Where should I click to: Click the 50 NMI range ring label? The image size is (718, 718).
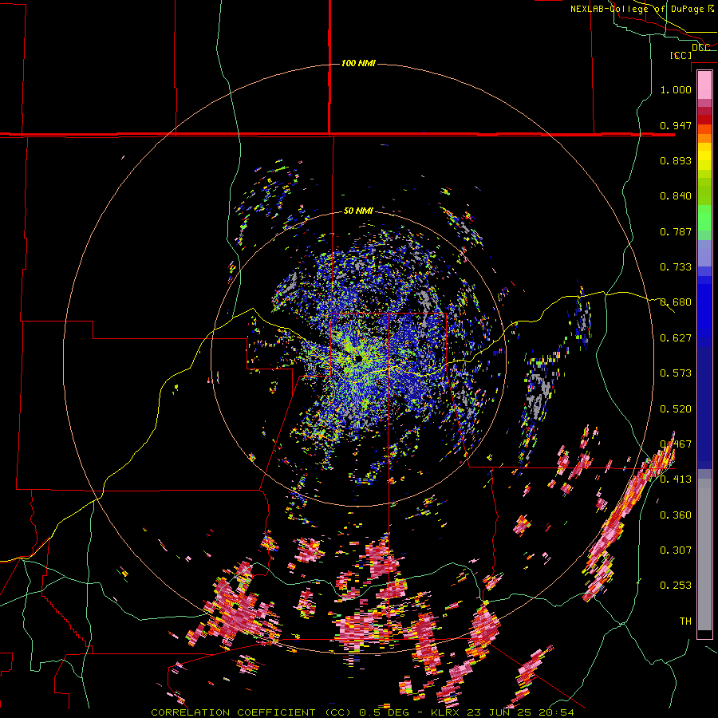358,211
